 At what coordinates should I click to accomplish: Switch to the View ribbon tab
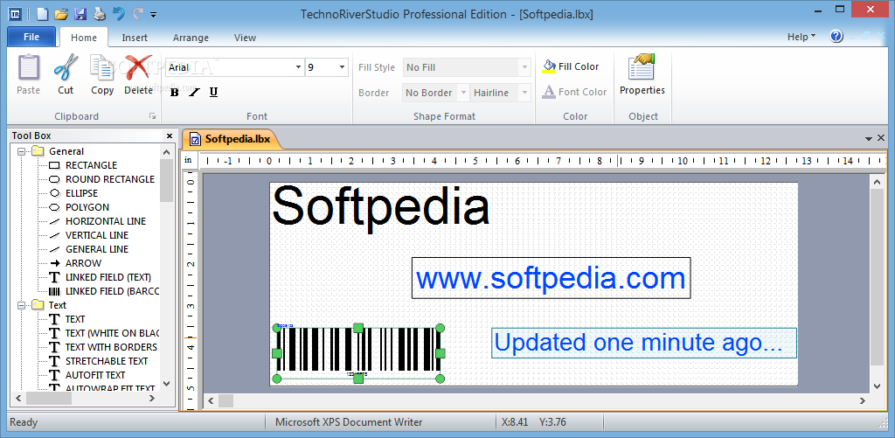coord(245,38)
